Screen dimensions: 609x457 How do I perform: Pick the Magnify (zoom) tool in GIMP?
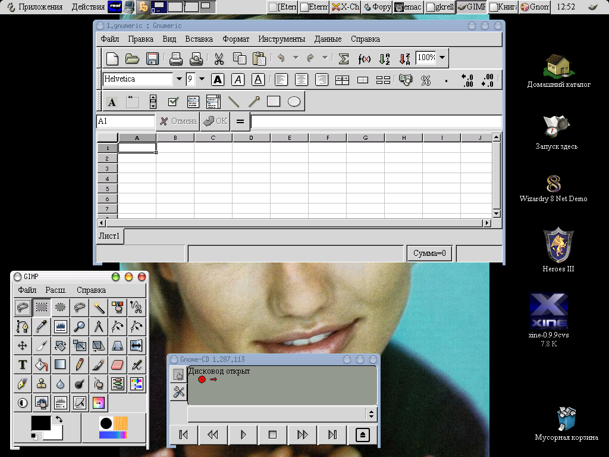point(79,325)
